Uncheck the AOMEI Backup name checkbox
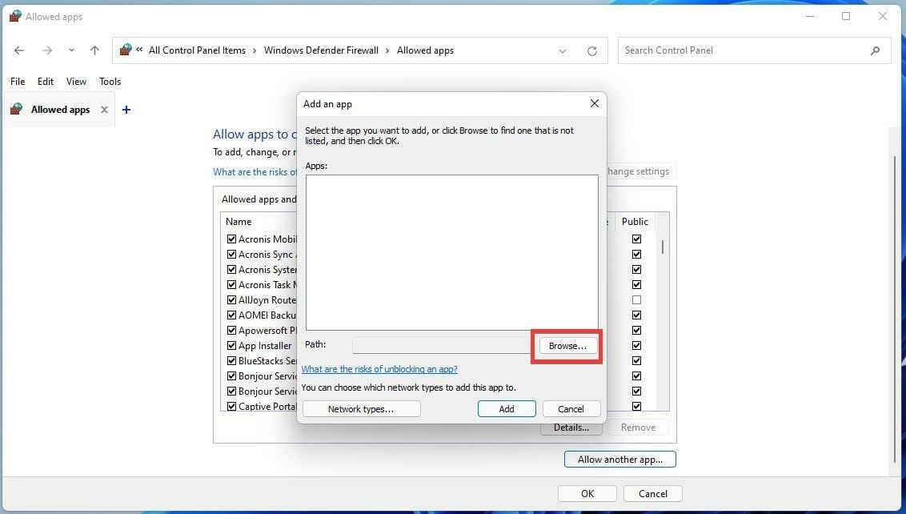This screenshot has width=906, height=514. tap(231, 315)
